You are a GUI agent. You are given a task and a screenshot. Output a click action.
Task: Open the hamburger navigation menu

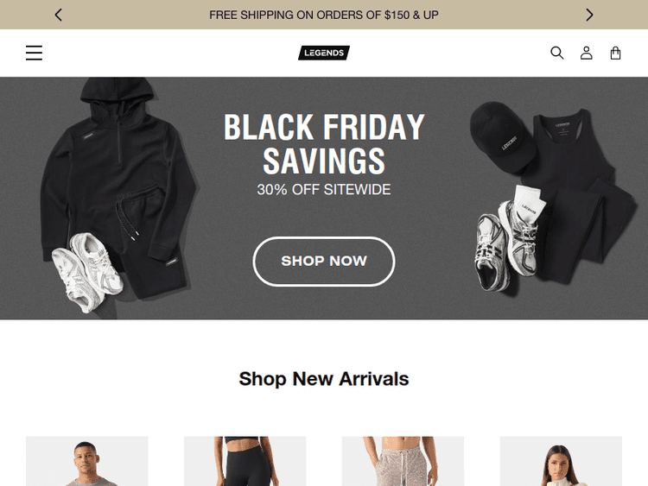tap(34, 53)
